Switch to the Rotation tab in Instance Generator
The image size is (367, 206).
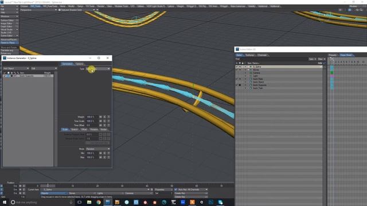coord(94,129)
